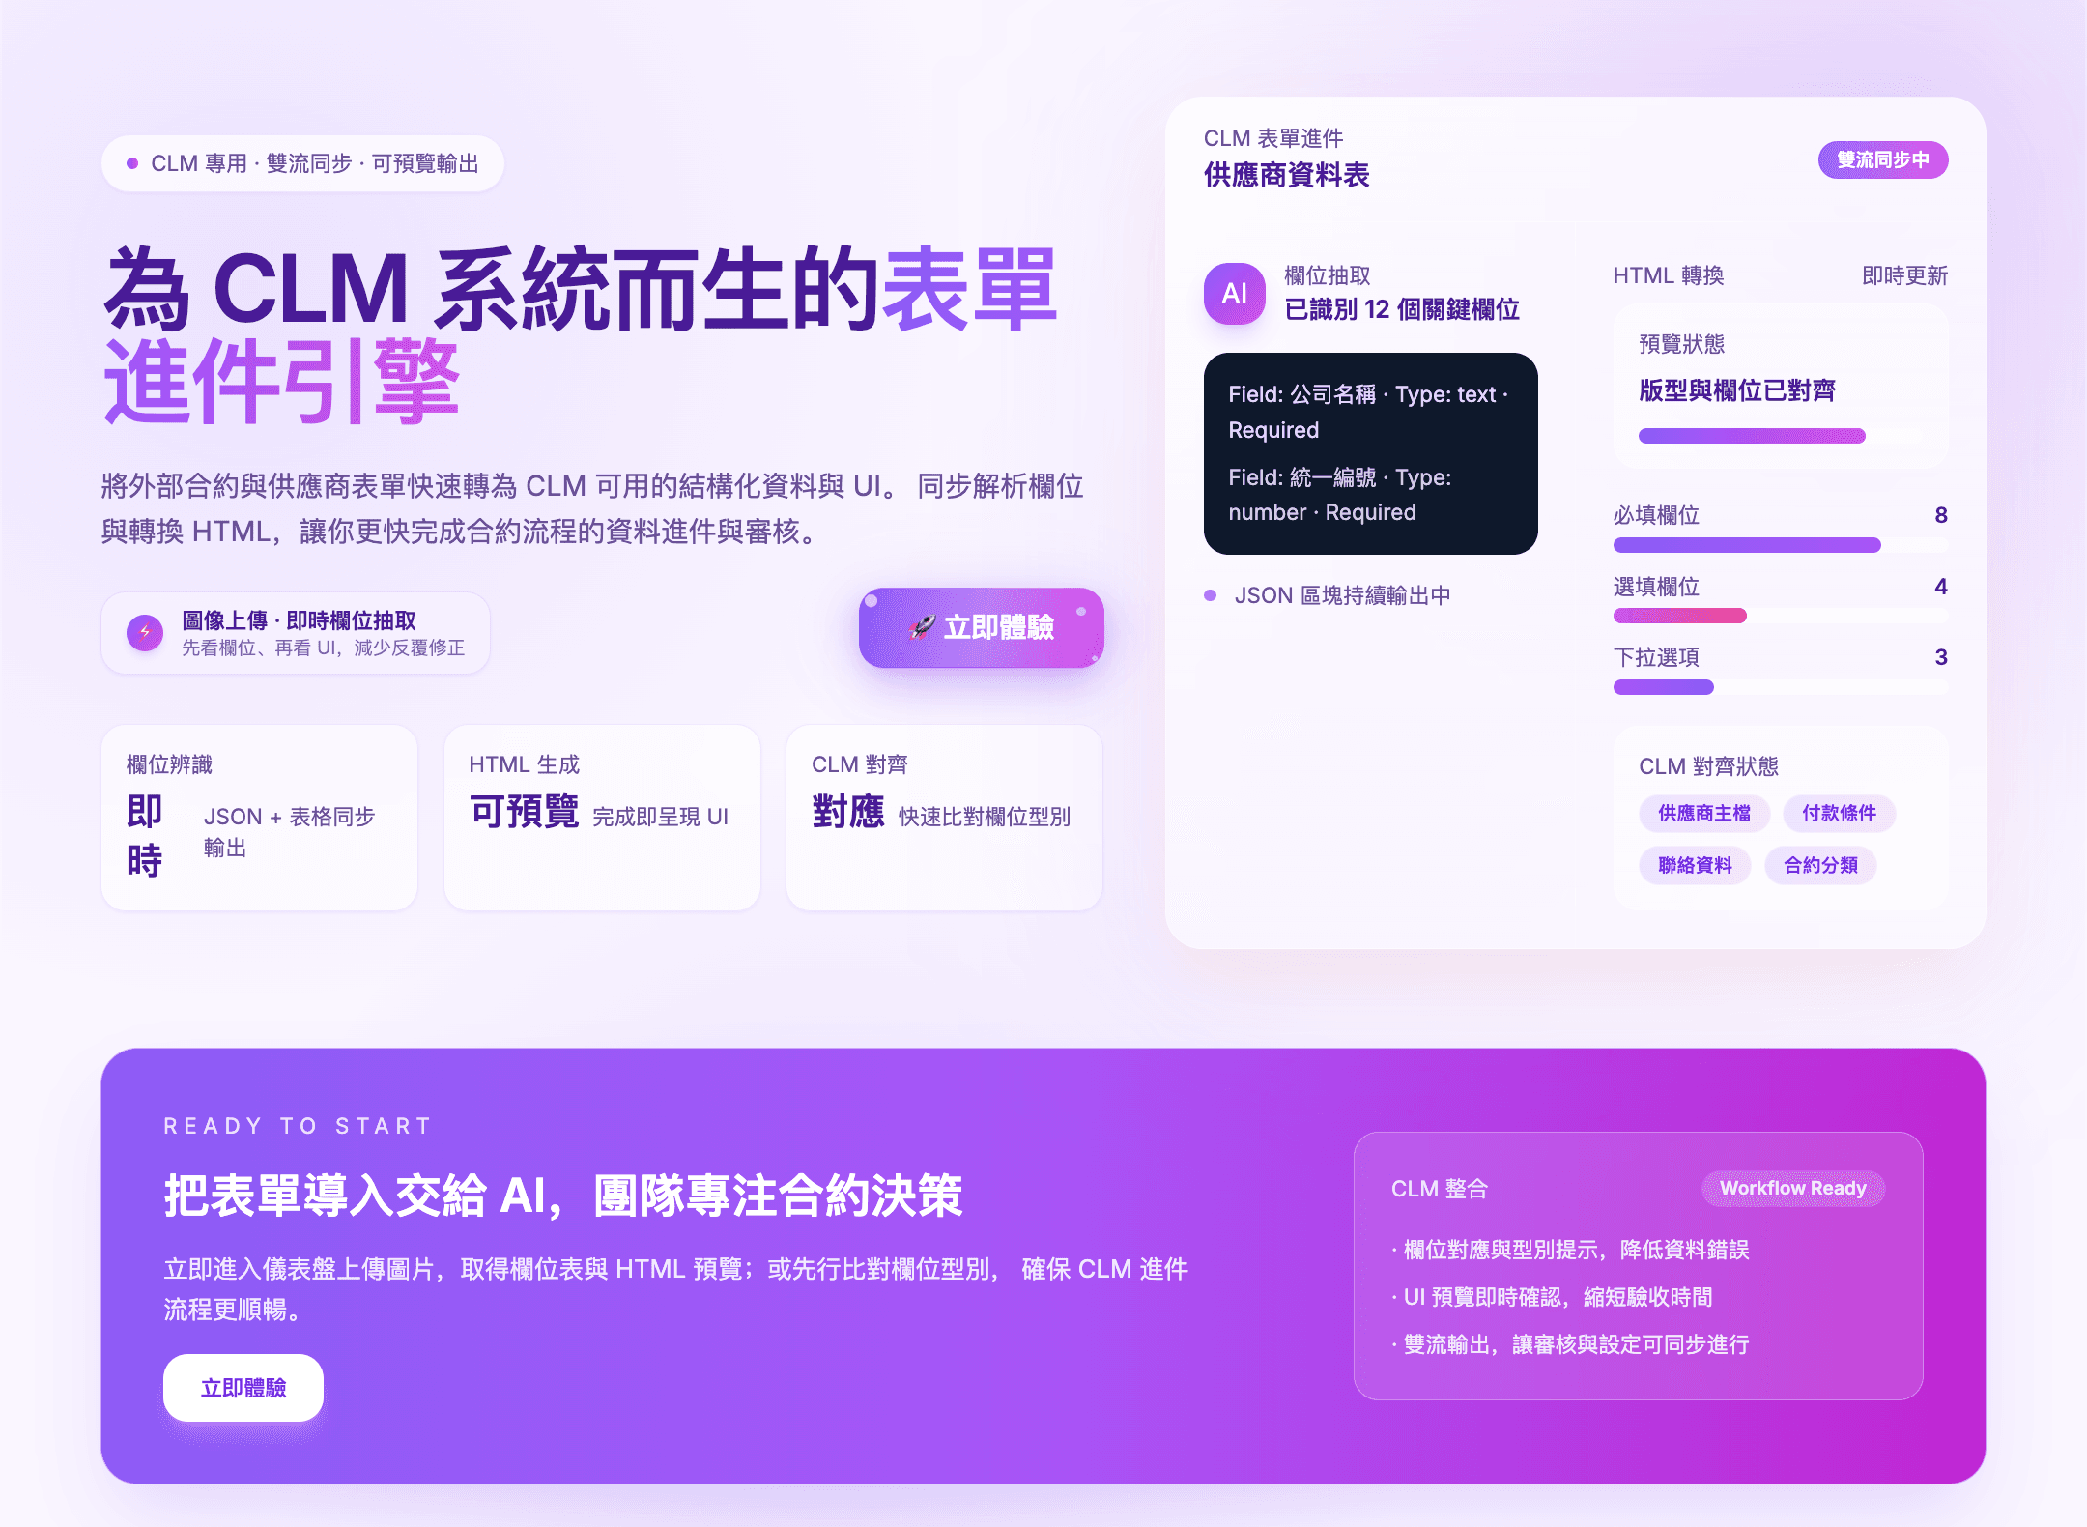Click the 欄位辨識 feature card
Viewport: 2087px width, 1527px height.
tap(259, 818)
